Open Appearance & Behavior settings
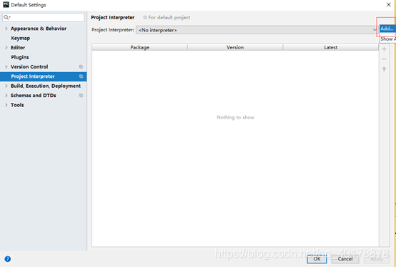Image resolution: width=396 pixels, height=267 pixels. tap(39, 29)
